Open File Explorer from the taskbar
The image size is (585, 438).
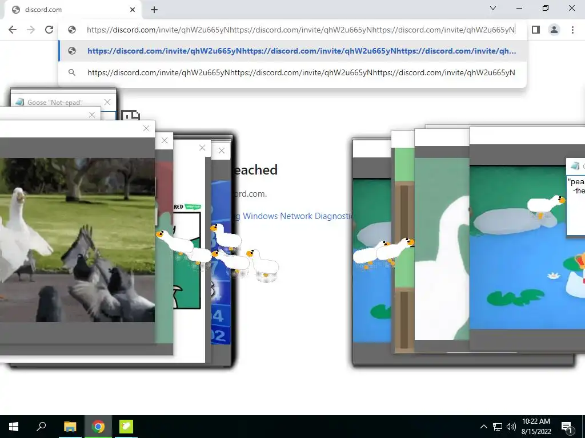click(70, 427)
